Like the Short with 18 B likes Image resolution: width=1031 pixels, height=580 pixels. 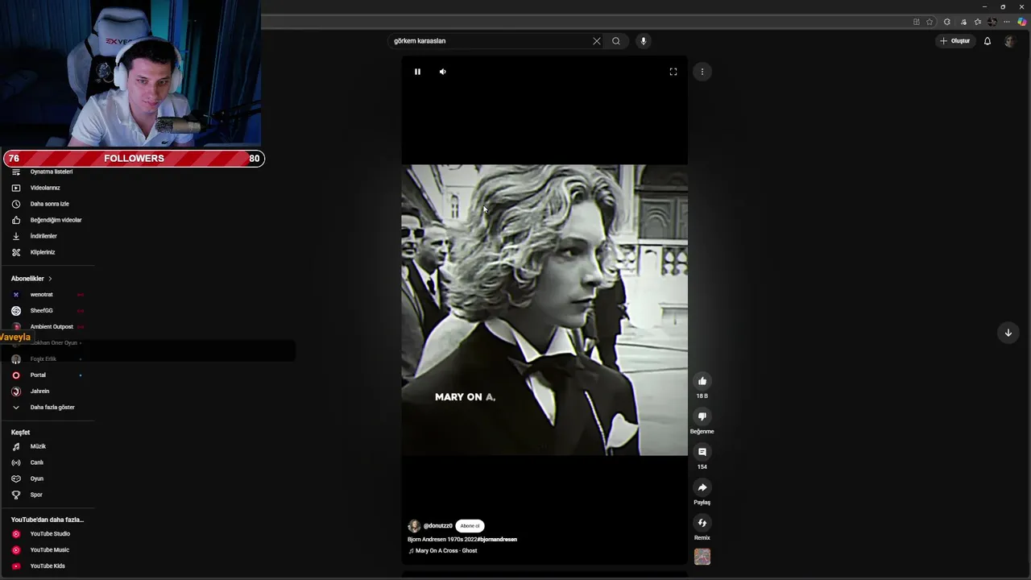[702, 381]
